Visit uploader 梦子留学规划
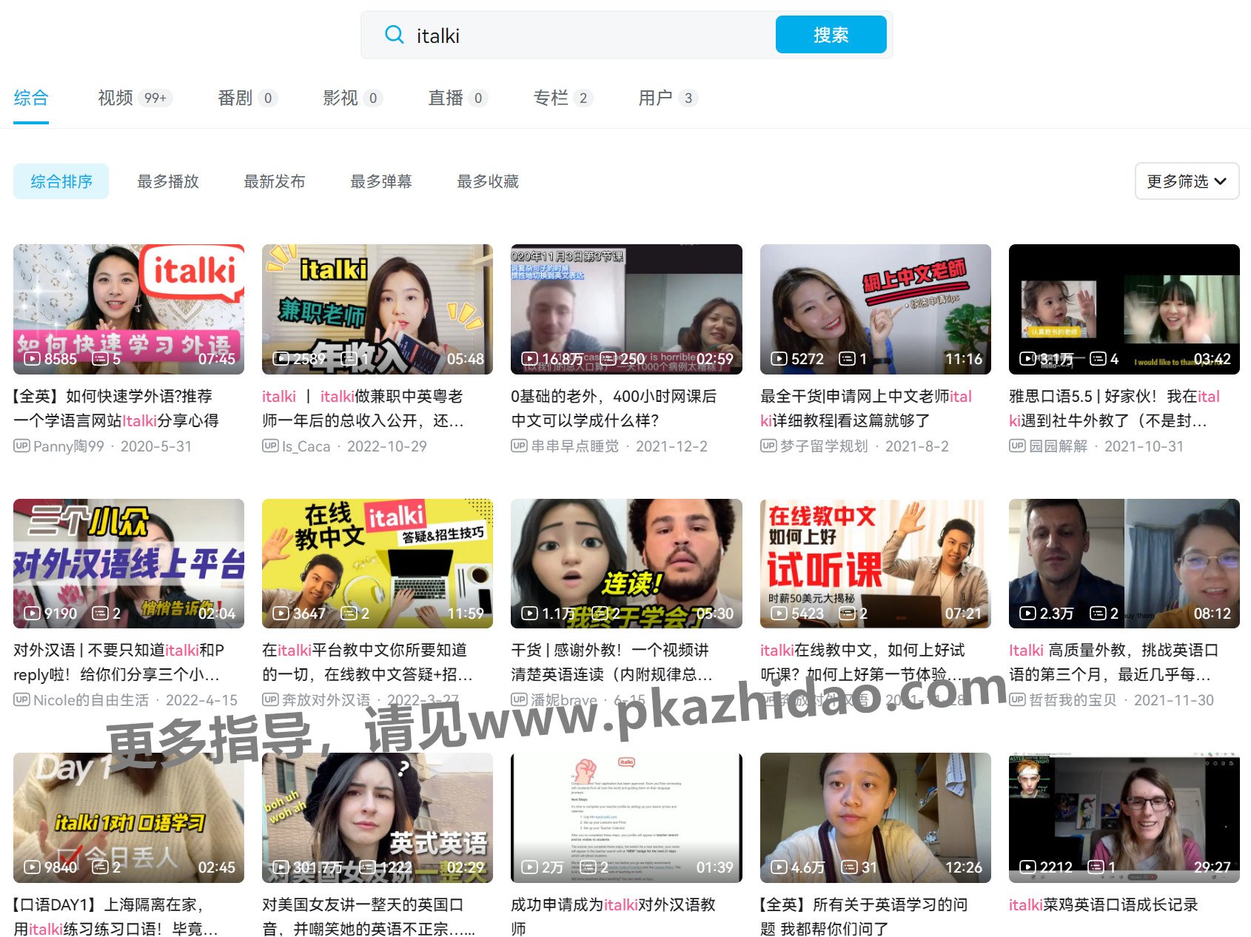Image resolution: width=1251 pixels, height=937 pixels. pyautogui.click(x=824, y=446)
